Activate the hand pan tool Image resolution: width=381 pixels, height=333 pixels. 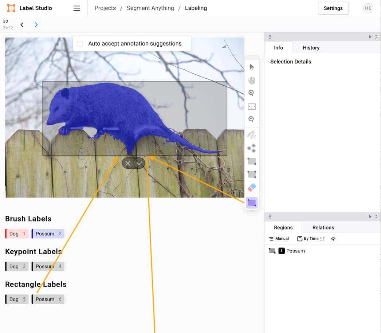[252, 80]
